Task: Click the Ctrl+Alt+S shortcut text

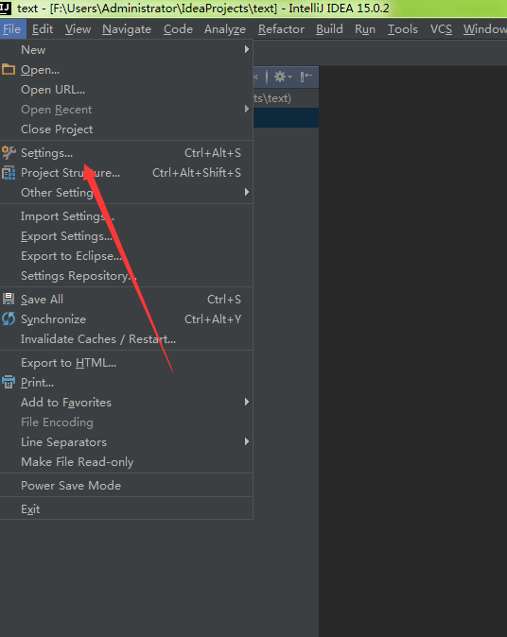Action: (x=213, y=153)
